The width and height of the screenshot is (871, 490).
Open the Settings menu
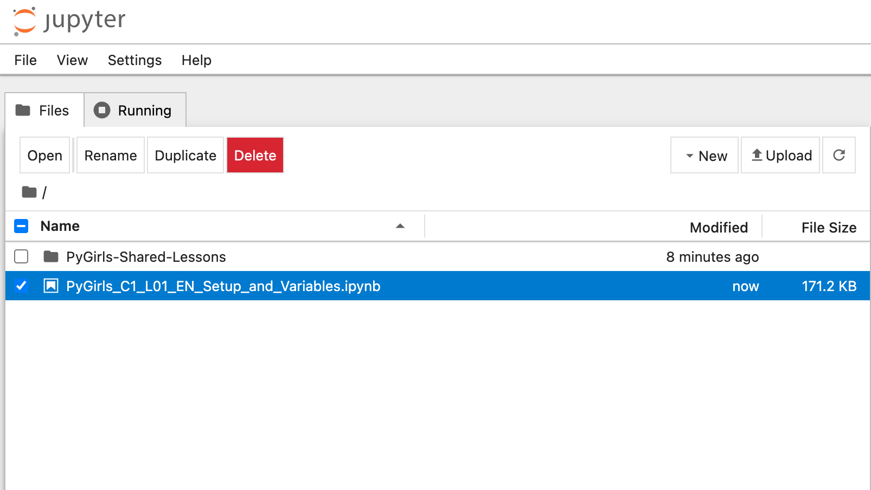point(135,60)
